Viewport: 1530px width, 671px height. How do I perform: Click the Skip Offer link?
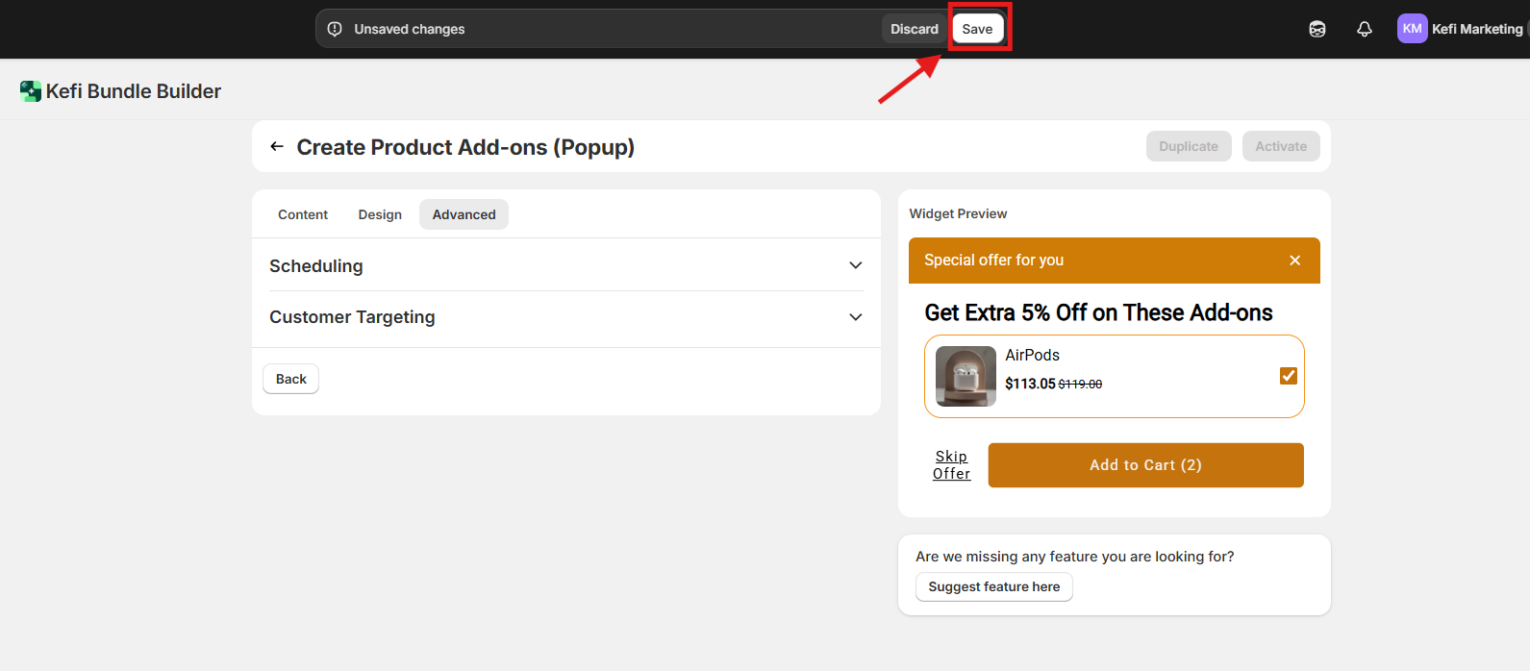point(951,465)
